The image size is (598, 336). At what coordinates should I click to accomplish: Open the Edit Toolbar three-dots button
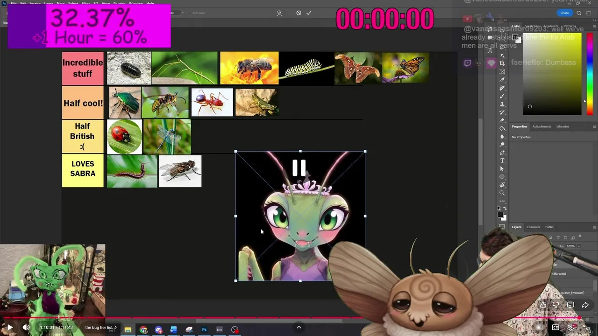502,201
